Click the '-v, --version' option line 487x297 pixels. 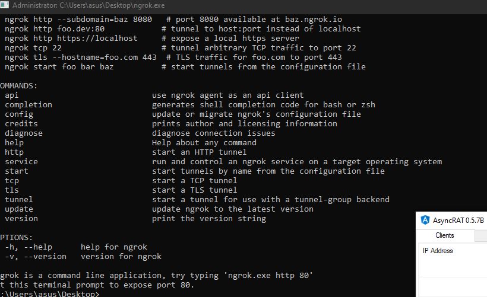point(83,257)
